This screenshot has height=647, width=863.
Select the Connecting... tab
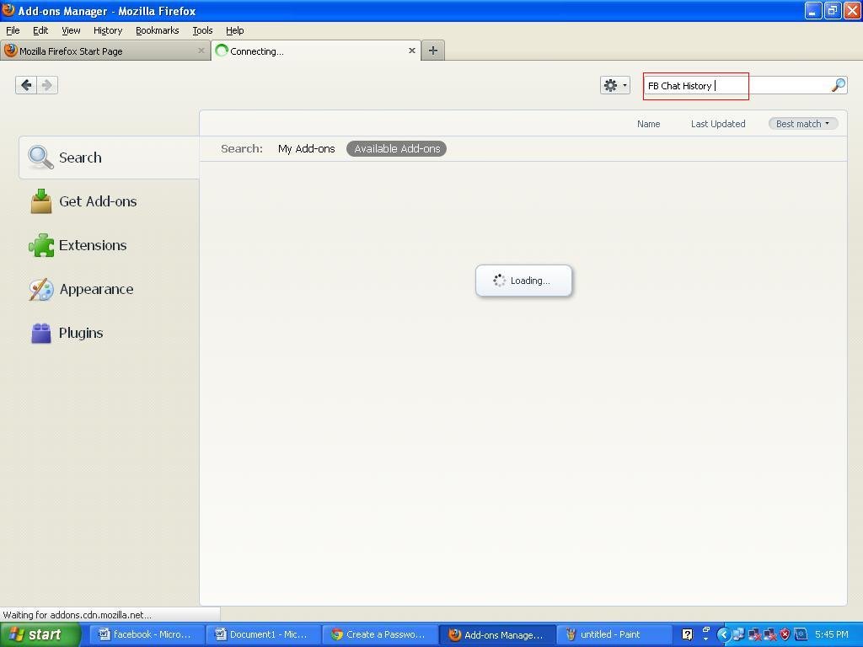[316, 51]
